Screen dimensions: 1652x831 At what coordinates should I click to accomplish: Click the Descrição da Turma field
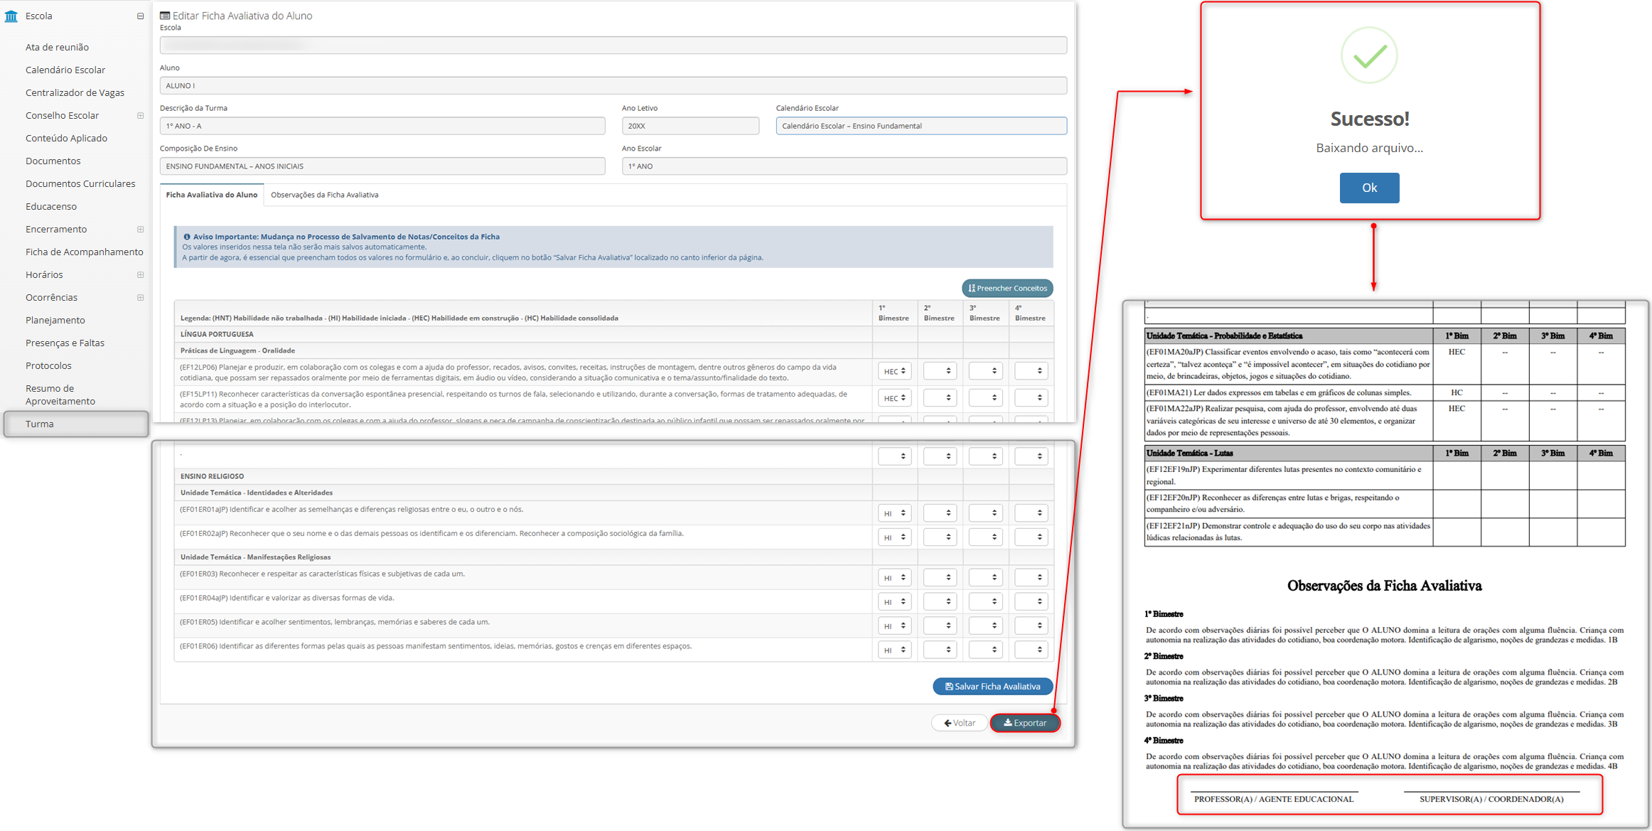(382, 126)
